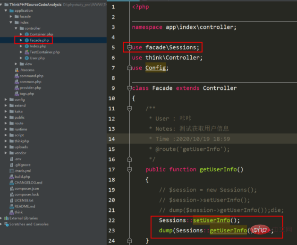Click the Facade.php class icon
This screenshot has height=245, width=297.
coord(27,40)
